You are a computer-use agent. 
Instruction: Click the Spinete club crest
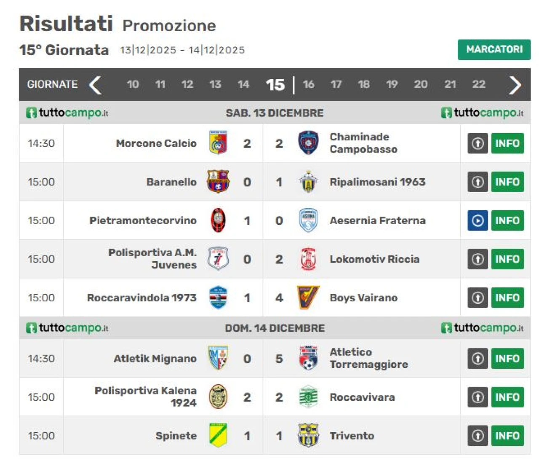coord(218,435)
